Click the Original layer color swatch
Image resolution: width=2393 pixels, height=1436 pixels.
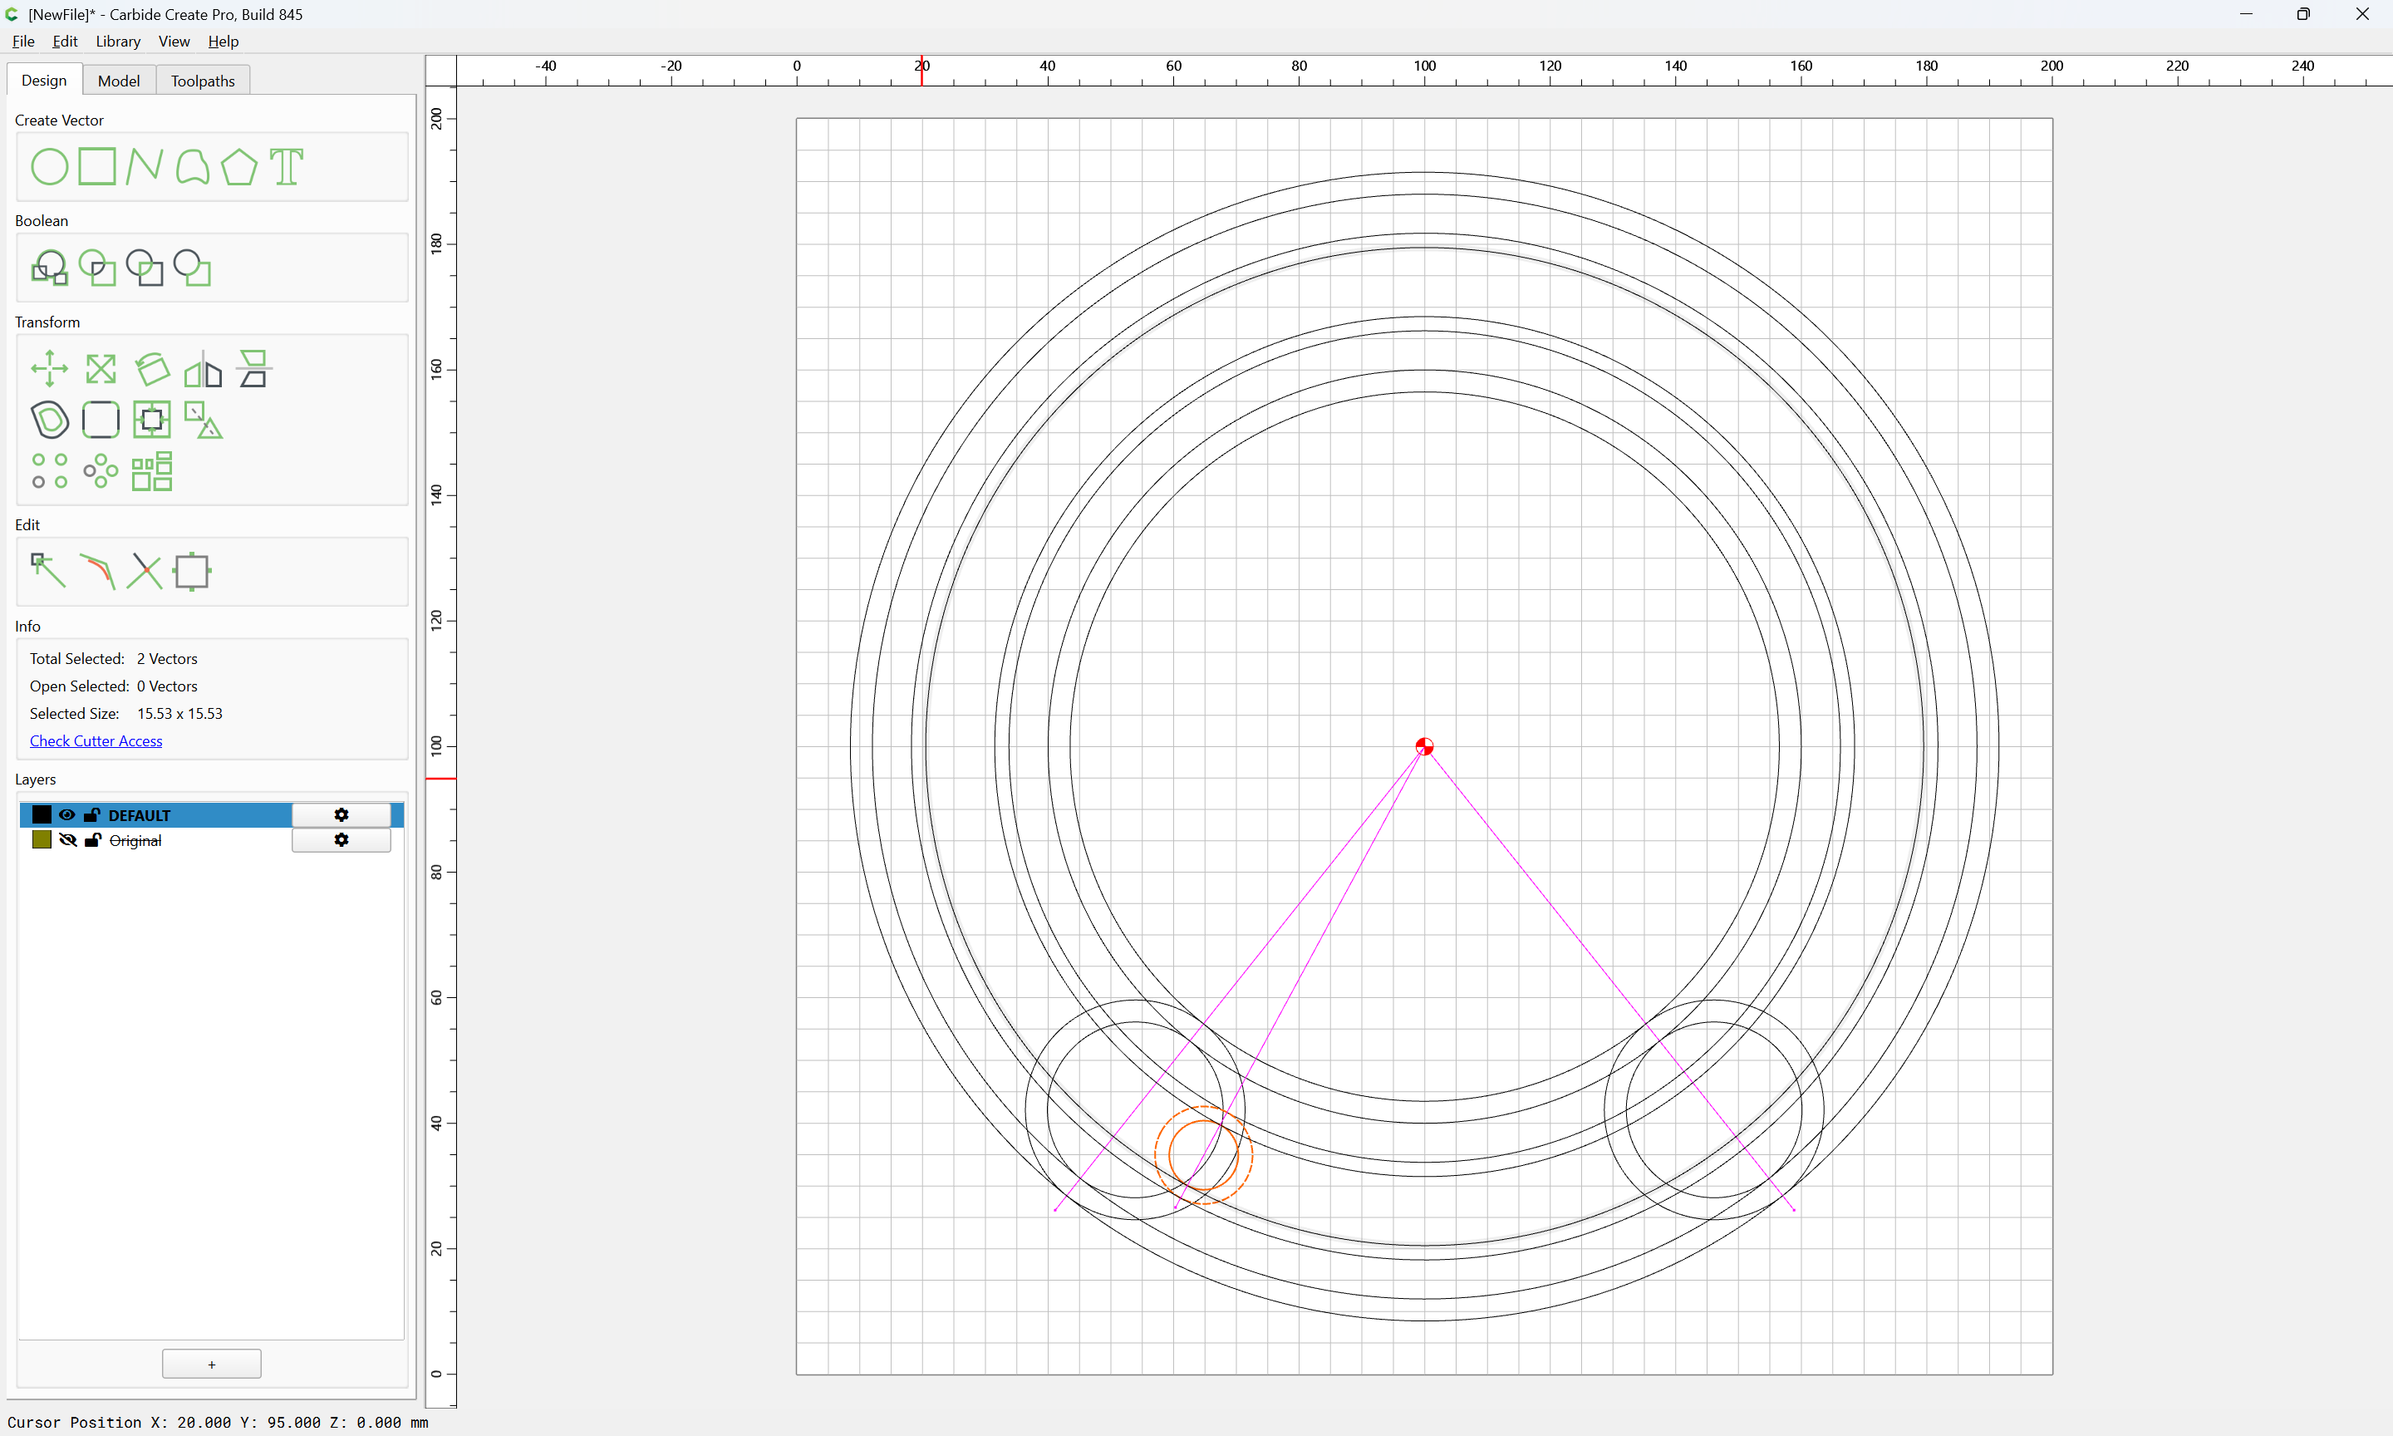point(42,840)
